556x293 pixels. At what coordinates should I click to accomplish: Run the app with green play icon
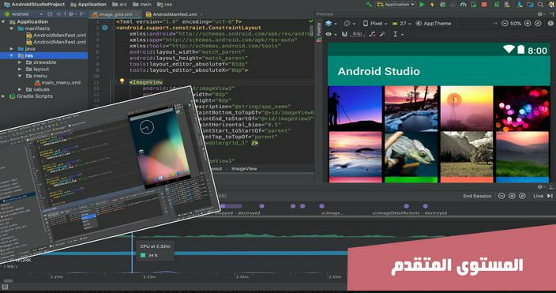click(422, 5)
